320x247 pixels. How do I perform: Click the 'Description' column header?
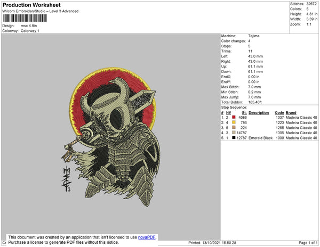pos(259,113)
